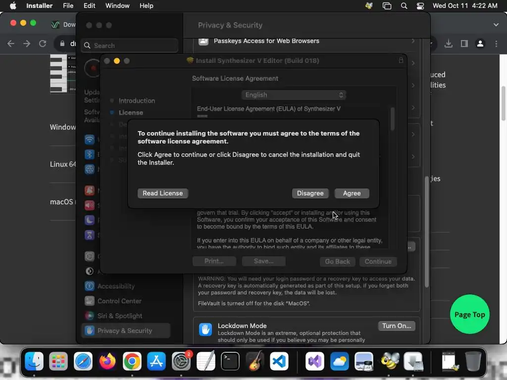
Task: Open the App Store Dock icon
Action: [x=156, y=361]
